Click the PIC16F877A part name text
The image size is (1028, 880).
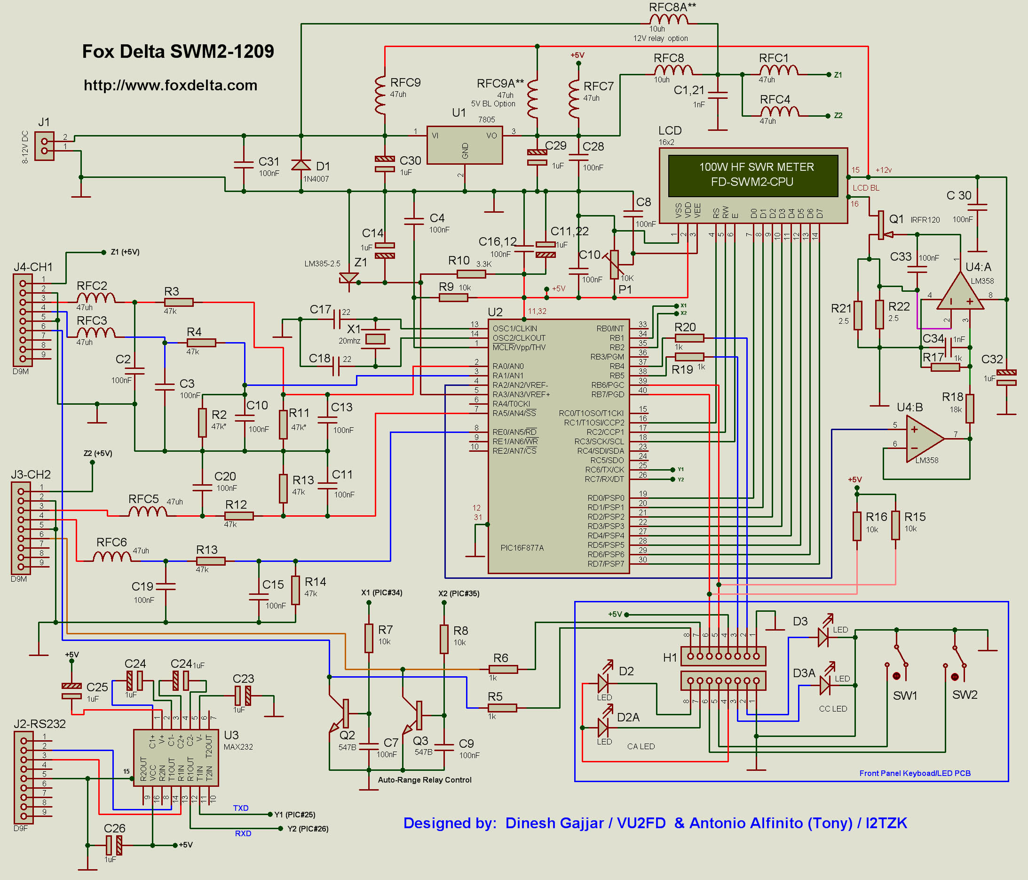click(x=522, y=548)
